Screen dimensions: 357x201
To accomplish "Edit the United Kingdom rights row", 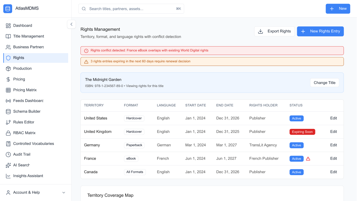I will pos(334,132).
